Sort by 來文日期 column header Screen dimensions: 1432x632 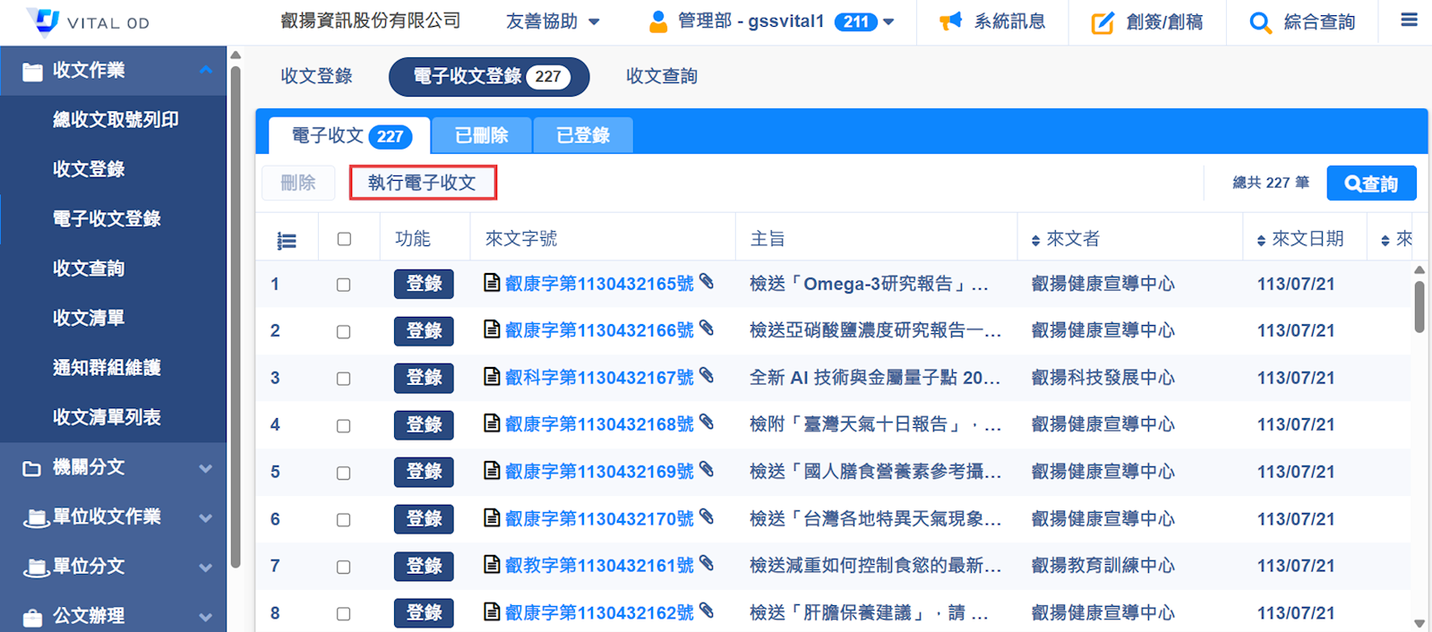tap(1306, 239)
